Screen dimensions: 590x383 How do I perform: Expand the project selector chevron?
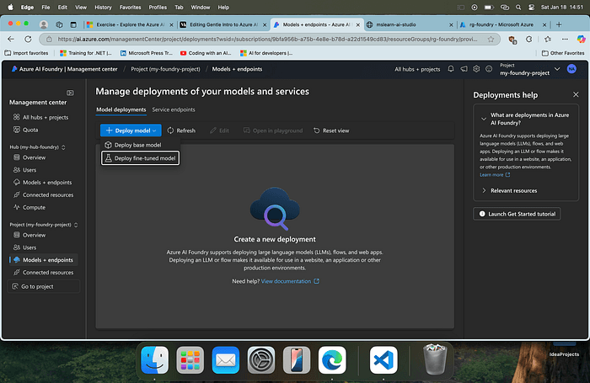point(557,69)
